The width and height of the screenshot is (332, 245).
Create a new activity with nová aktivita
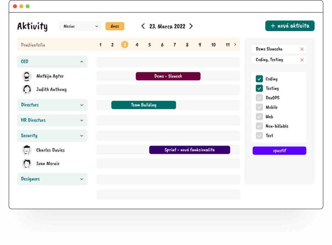click(290, 26)
